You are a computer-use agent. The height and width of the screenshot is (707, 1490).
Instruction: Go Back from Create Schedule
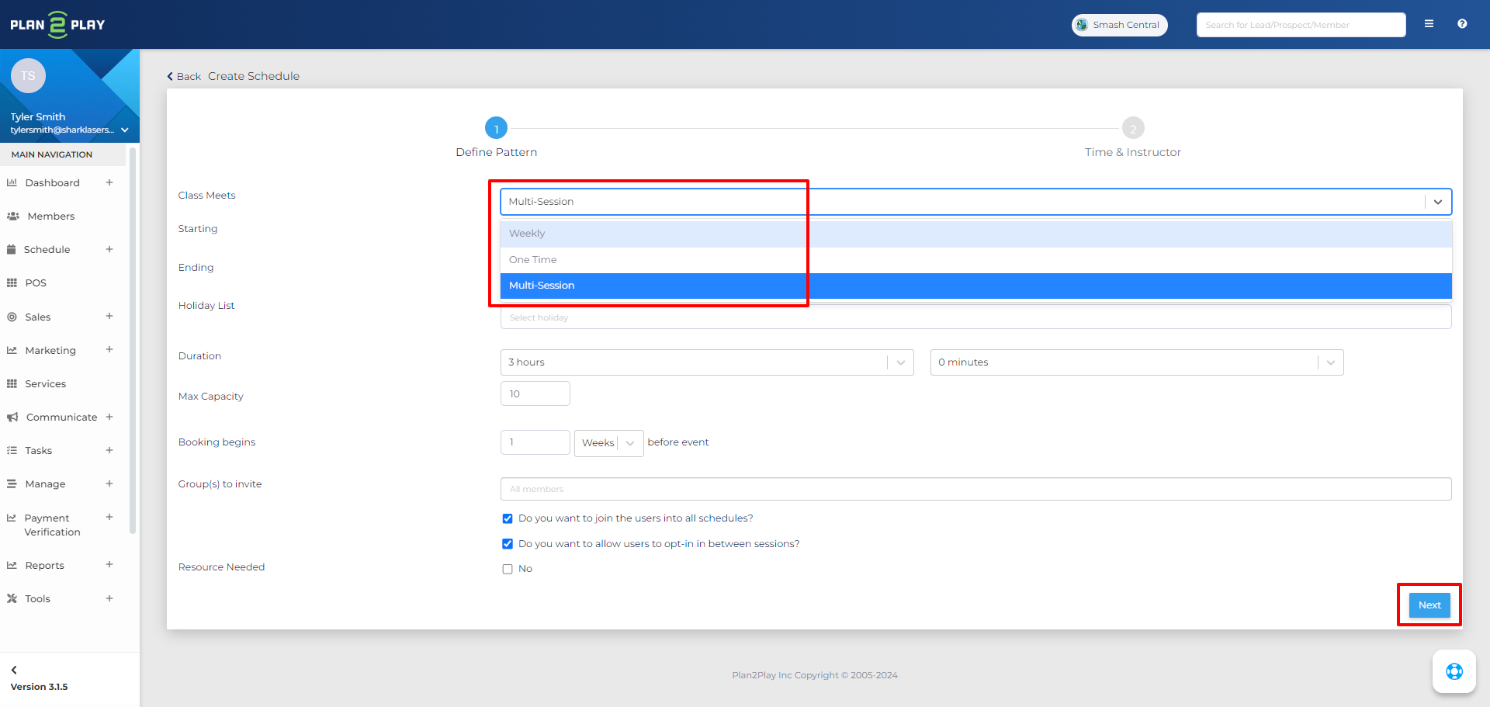[x=184, y=76]
